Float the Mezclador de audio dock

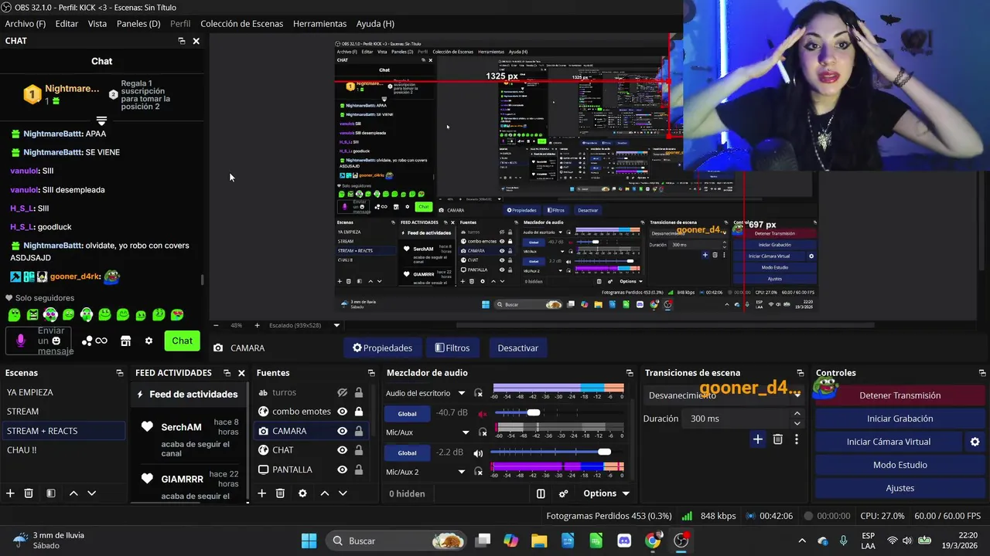pos(630,373)
